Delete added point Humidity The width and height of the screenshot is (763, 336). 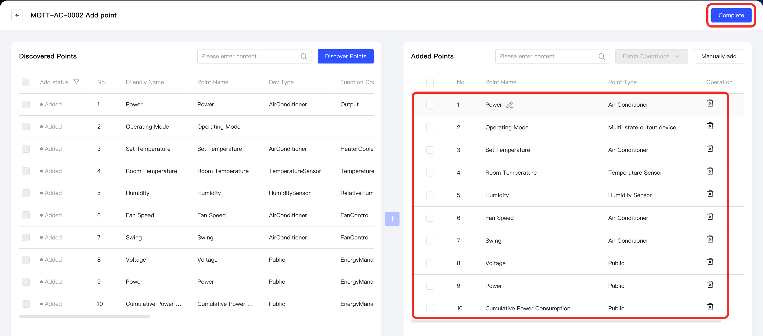click(x=710, y=194)
